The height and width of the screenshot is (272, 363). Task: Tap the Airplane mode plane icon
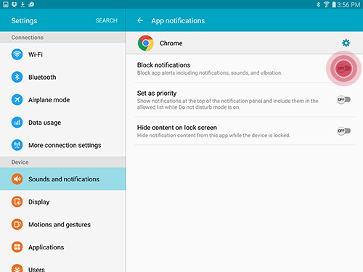point(17,99)
